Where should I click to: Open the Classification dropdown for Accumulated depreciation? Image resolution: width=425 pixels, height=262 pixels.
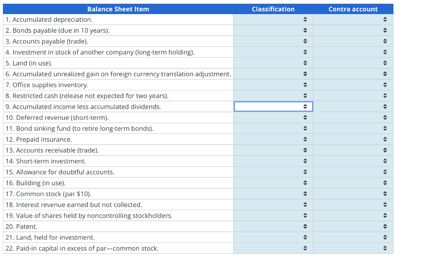[x=273, y=19]
